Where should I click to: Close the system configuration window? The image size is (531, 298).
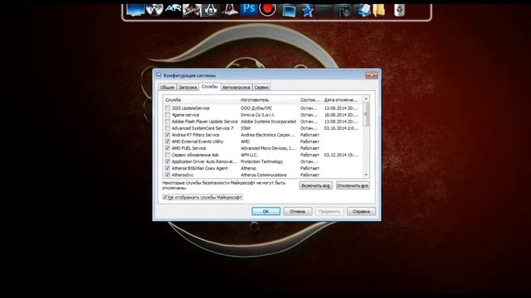click(x=371, y=75)
